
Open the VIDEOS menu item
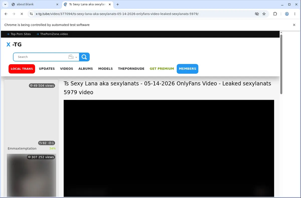66,69
